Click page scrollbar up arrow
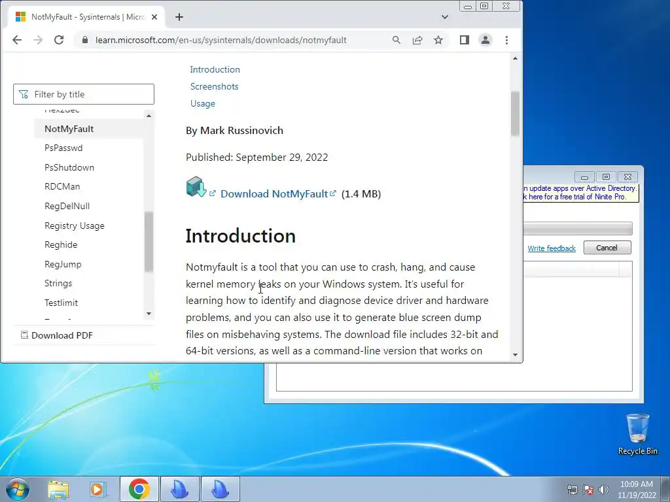The image size is (670, 502). (516, 58)
